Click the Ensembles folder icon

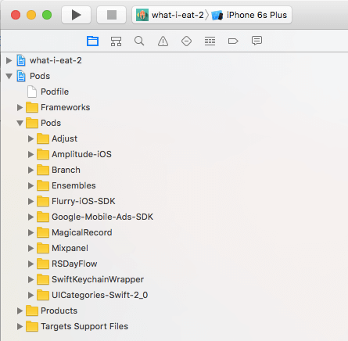(x=43, y=185)
